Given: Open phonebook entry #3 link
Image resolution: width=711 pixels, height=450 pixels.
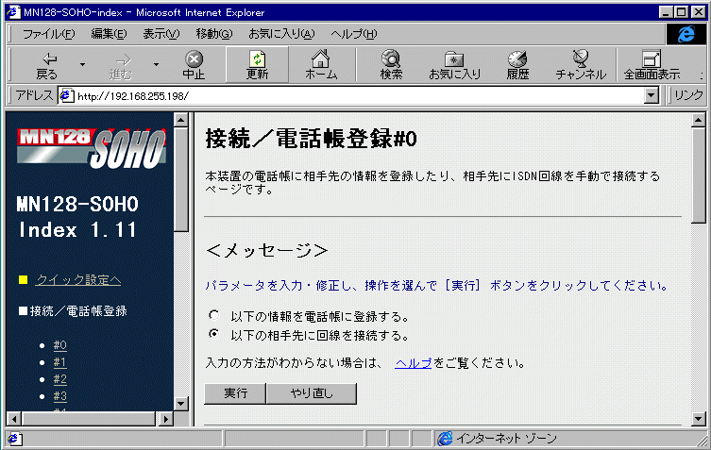Looking at the screenshot, I should 59,396.
